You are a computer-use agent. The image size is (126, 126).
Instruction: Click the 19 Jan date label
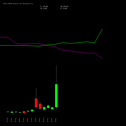click(x=40, y=120)
